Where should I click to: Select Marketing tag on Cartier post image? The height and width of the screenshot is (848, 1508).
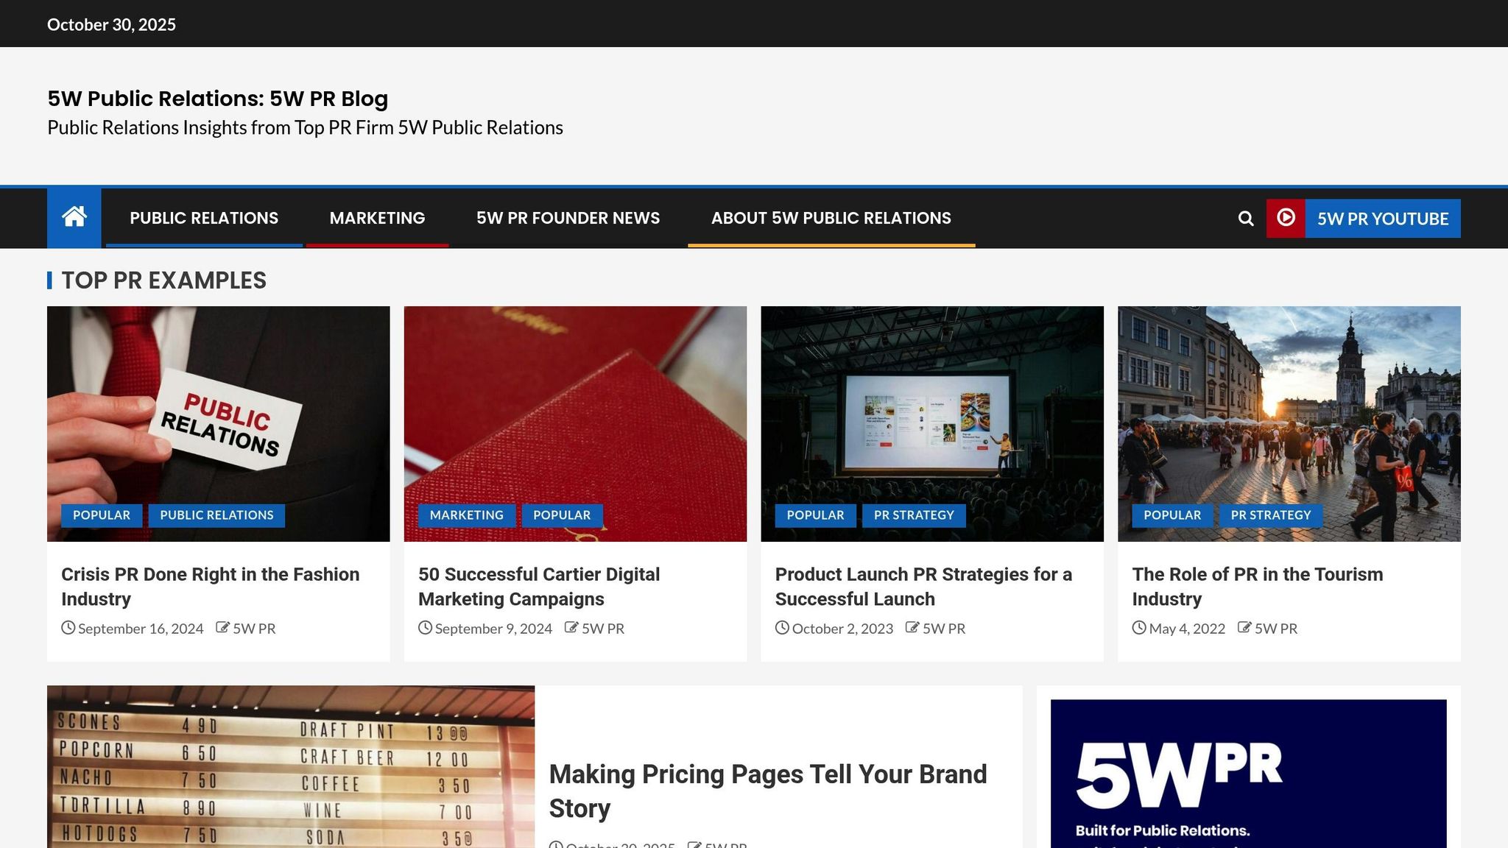[466, 515]
